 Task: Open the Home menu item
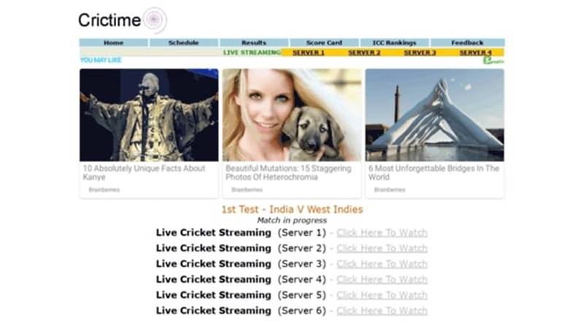(114, 42)
